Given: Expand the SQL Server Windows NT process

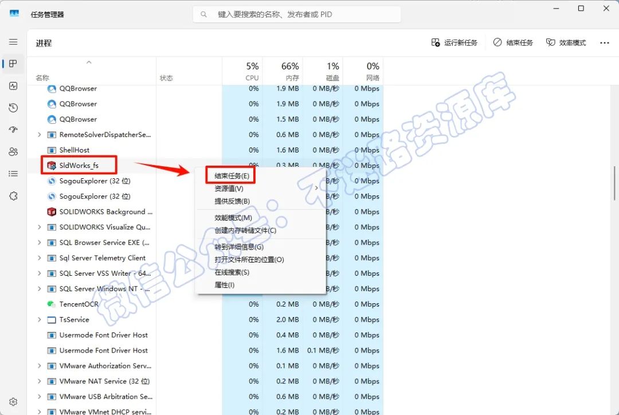Looking at the screenshot, I should click(x=39, y=289).
